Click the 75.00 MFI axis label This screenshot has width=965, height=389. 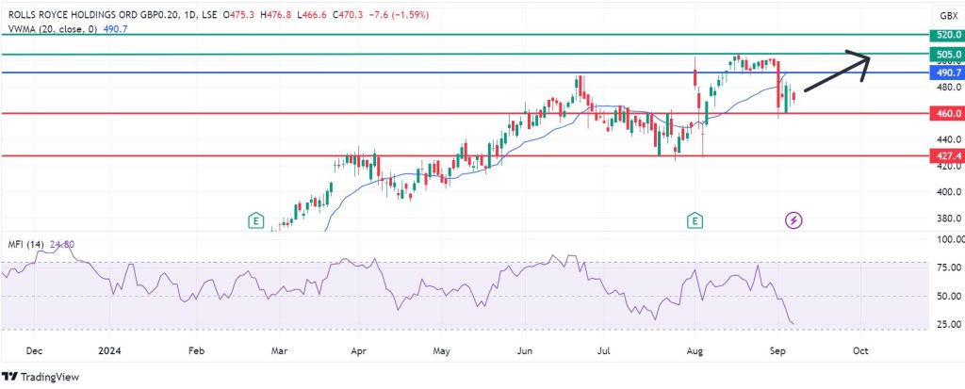(948, 267)
